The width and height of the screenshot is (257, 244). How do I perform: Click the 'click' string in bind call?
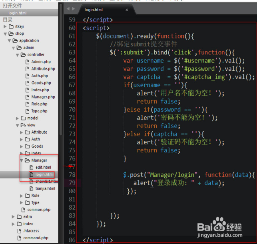pyautogui.click(x=182, y=52)
